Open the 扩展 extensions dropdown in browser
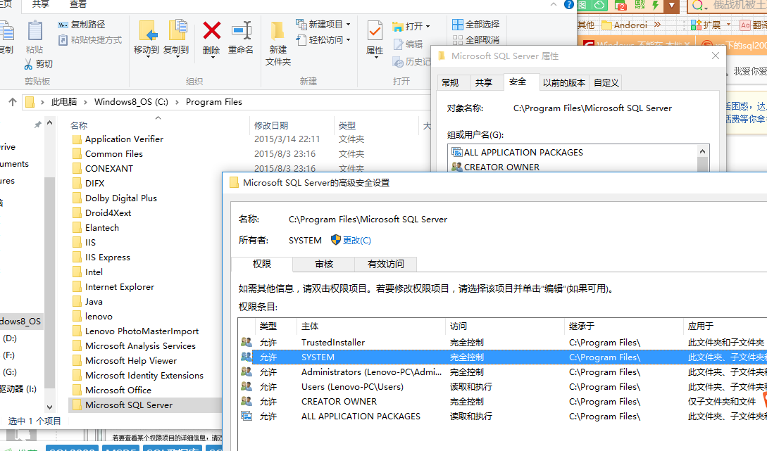This screenshot has width=767, height=451. tap(728, 25)
